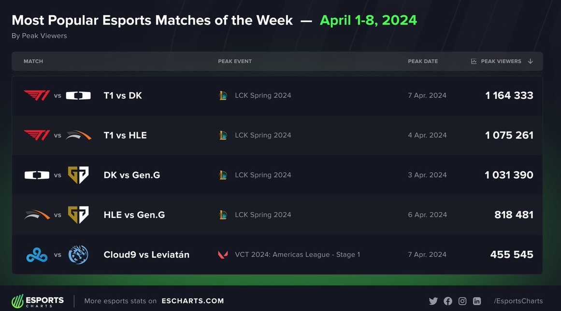Click the /EsportsCharts handle
The image size is (561, 311).
pos(518,301)
